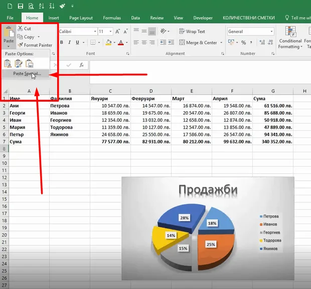Open Print Preview from quick access toolbar
311x289 pixels.
click(31, 6)
